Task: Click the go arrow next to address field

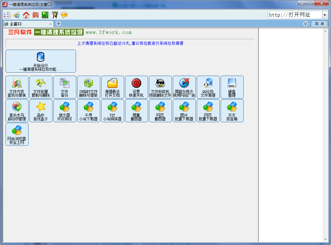Action: (325, 15)
